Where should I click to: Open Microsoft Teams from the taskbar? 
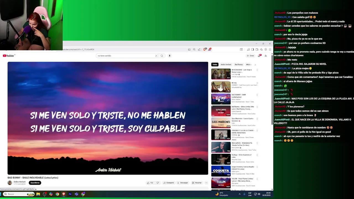(76, 194)
